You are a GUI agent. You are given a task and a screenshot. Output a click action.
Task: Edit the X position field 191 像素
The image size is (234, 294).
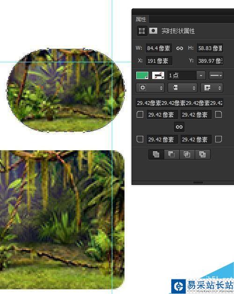click(x=159, y=61)
